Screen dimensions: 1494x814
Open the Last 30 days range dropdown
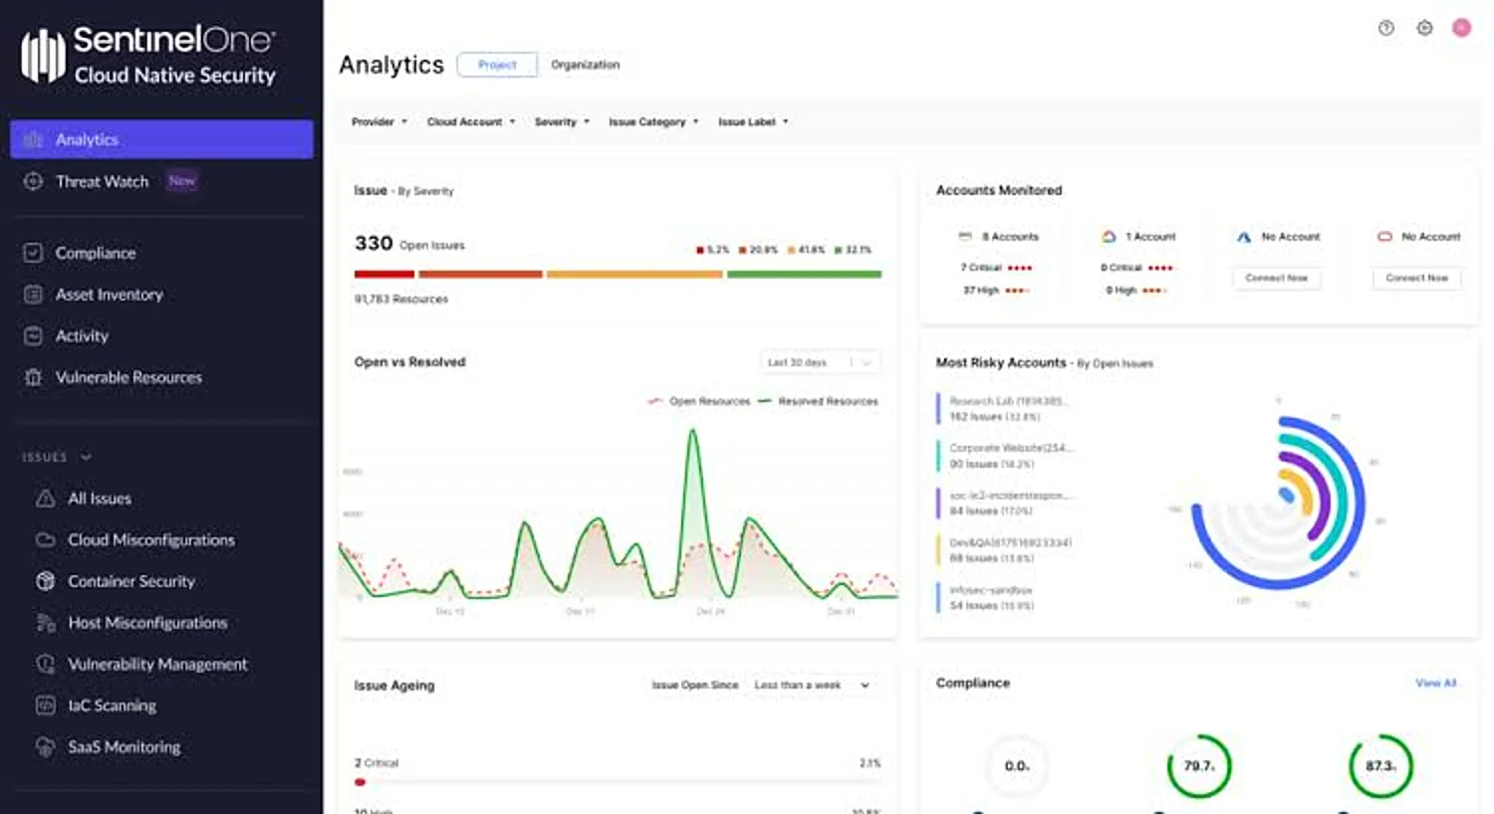click(820, 362)
